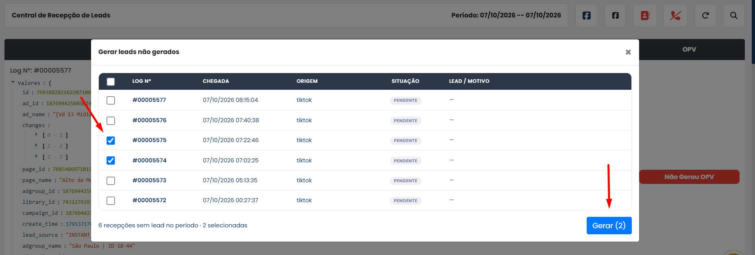Click the tiktok origin for log #00005576
Viewport: 755px width, 255px height.
[x=304, y=120]
